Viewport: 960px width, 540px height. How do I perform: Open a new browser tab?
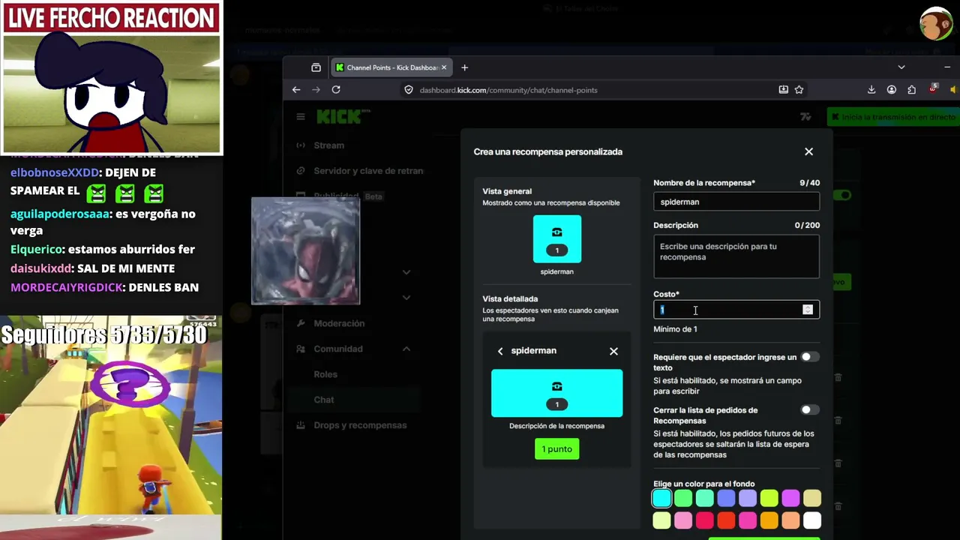pyautogui.click(x=464, y=67)
